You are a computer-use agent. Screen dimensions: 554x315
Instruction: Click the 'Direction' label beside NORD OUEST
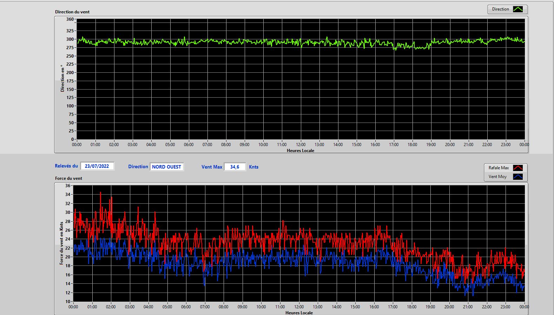coord(138,166)
